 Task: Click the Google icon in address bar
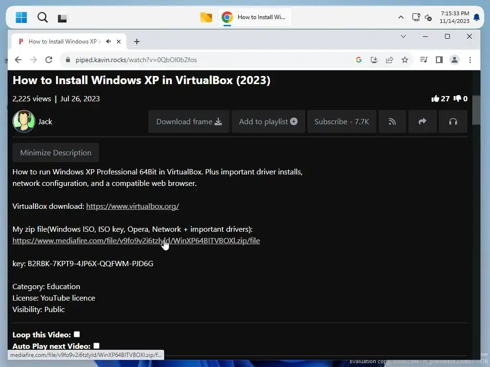point(359,60)
